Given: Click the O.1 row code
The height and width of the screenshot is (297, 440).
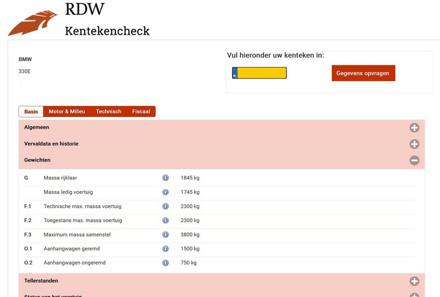Looking at the screenshot, I should pyautogui.click(x=28, y=249).
